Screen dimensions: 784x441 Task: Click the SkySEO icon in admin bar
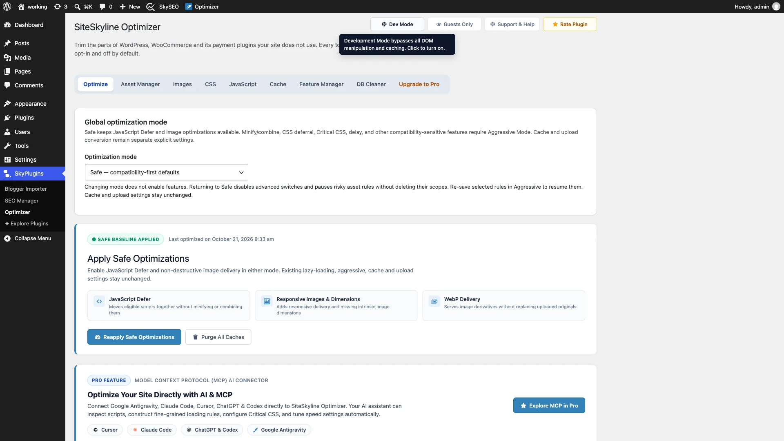[150, 7]
